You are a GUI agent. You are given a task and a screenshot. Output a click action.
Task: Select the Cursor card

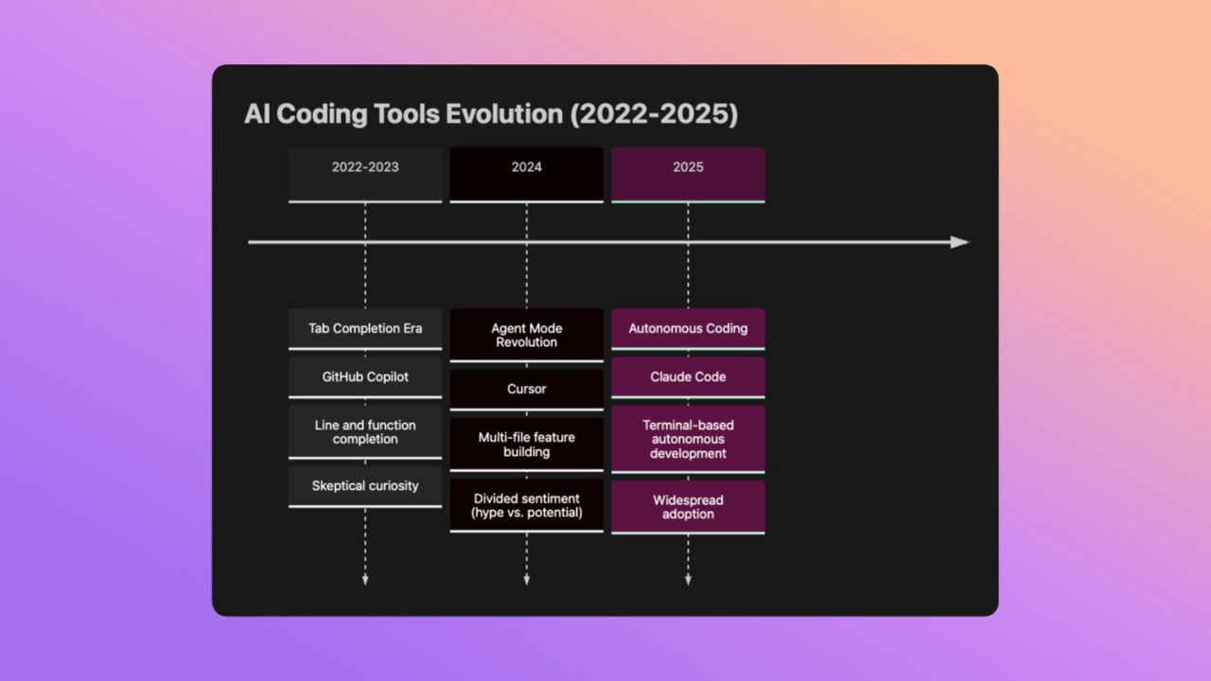526,389
